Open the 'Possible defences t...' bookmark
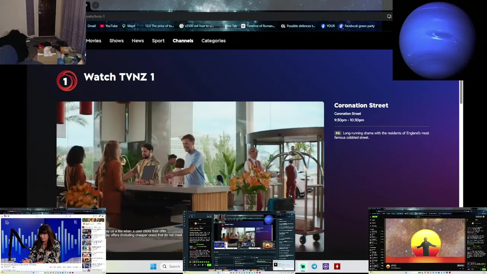Image resolution: width=487 pixels, height=274 pixels. 298,26
